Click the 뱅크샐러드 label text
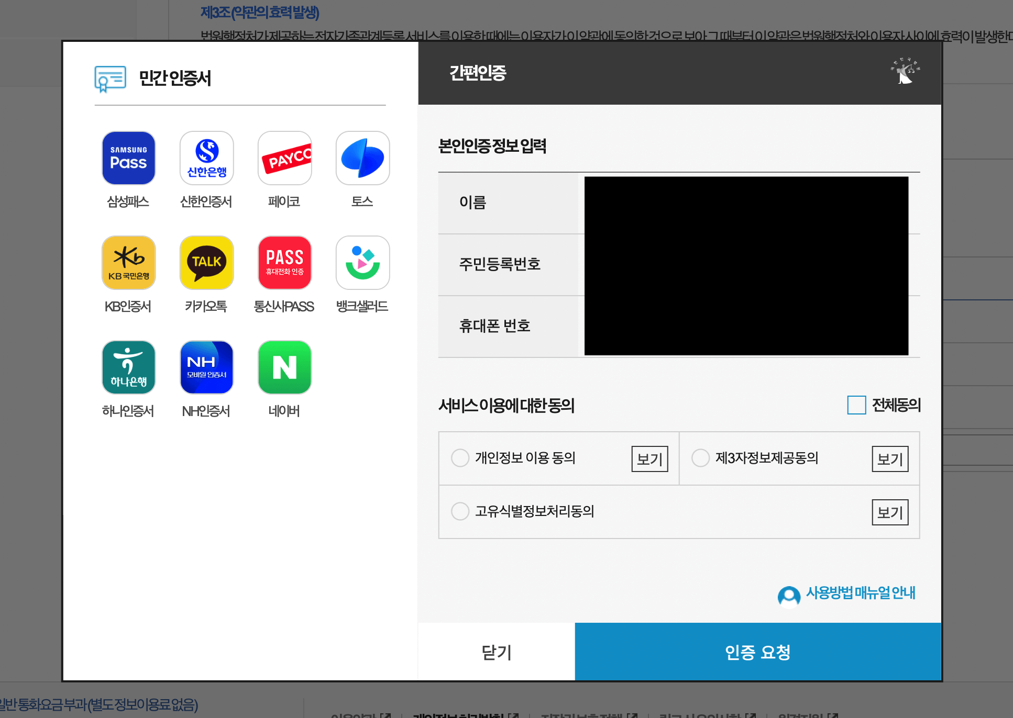The image size is (1013, 718). coord(362,306)
